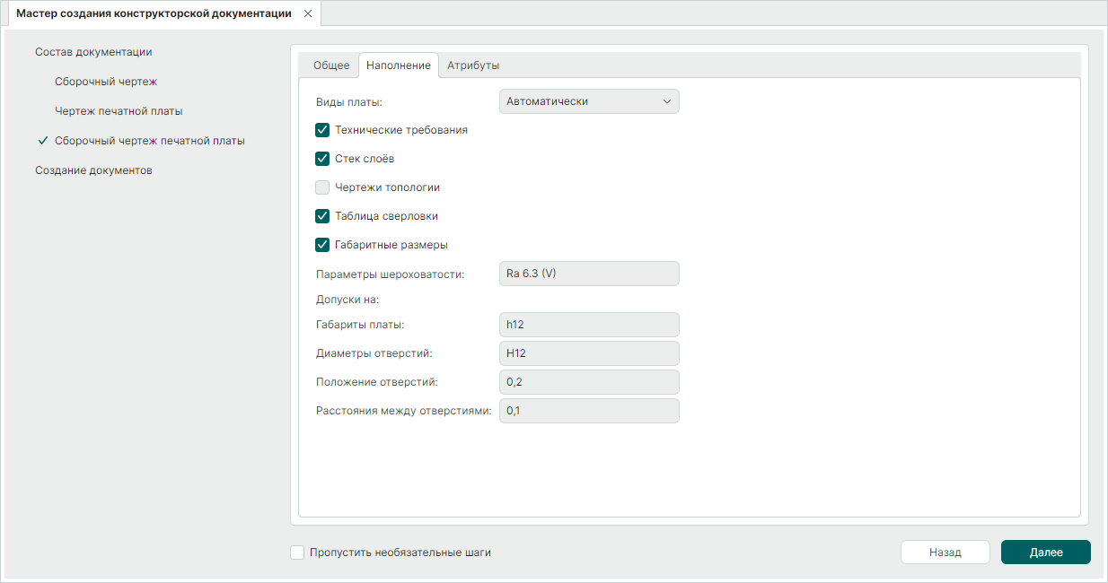Close the documentation wizard tab
This screenshot has height=583, width=1108.
[308, 13]
